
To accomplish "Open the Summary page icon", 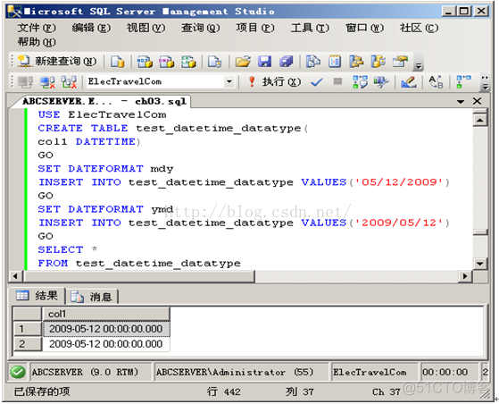I will (x=335, y=61).
